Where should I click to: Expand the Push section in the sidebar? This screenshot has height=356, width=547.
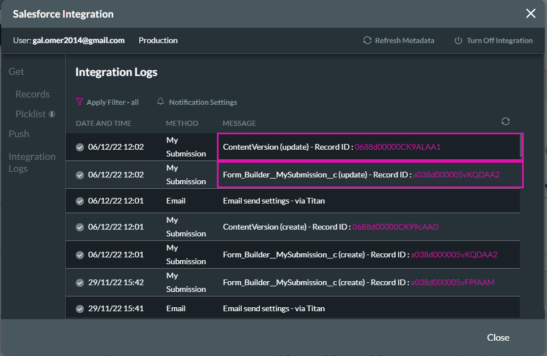(19, 134)
